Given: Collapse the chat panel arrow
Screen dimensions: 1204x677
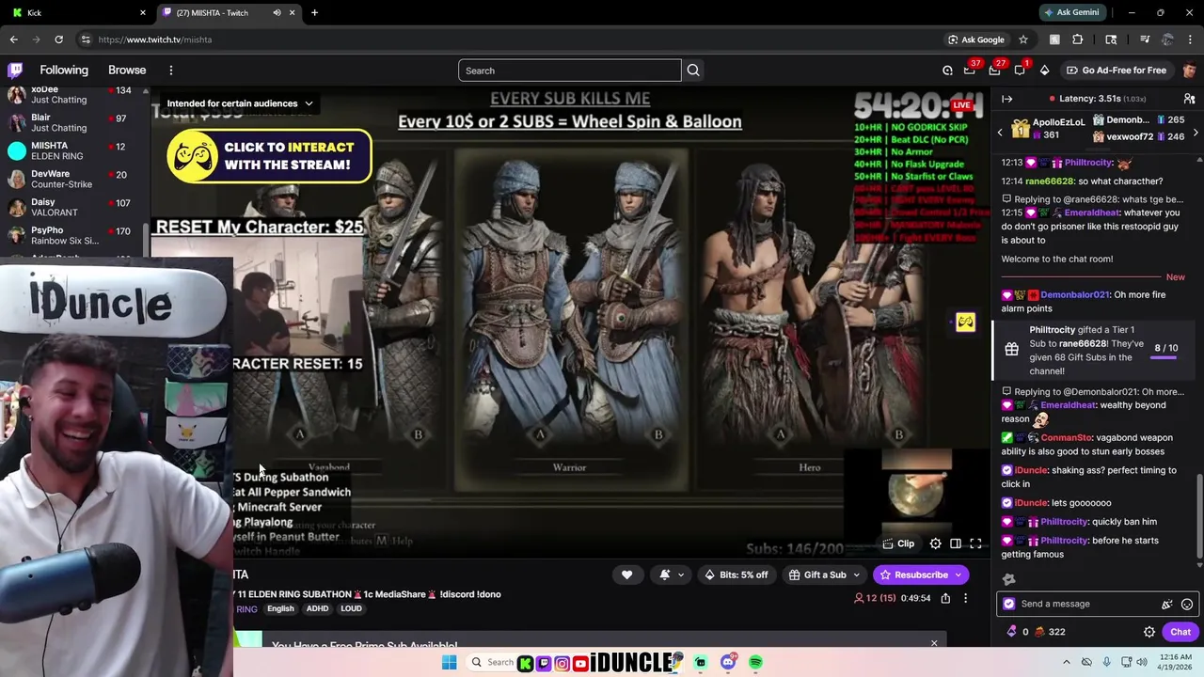Looking at the screenshot, I should click(1007, 99).
